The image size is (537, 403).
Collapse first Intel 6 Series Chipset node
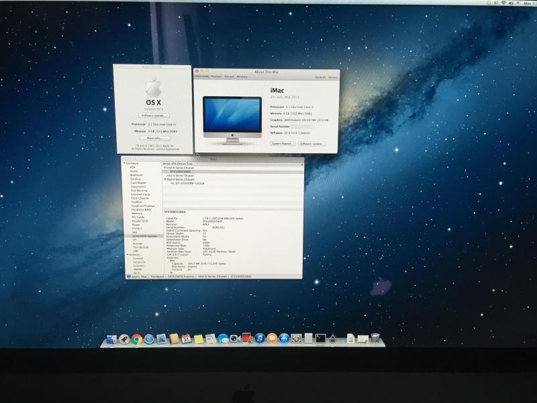click(165, 167)
